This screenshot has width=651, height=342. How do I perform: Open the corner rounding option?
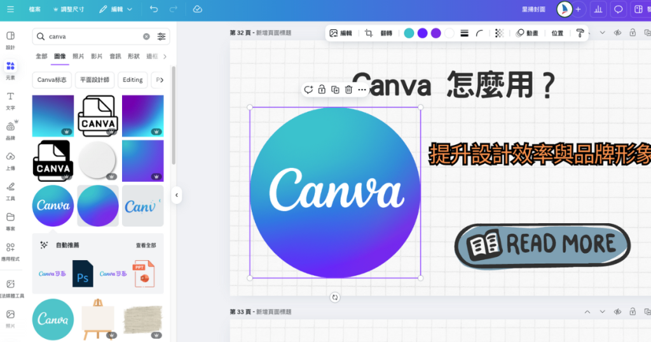coord(479,33)
